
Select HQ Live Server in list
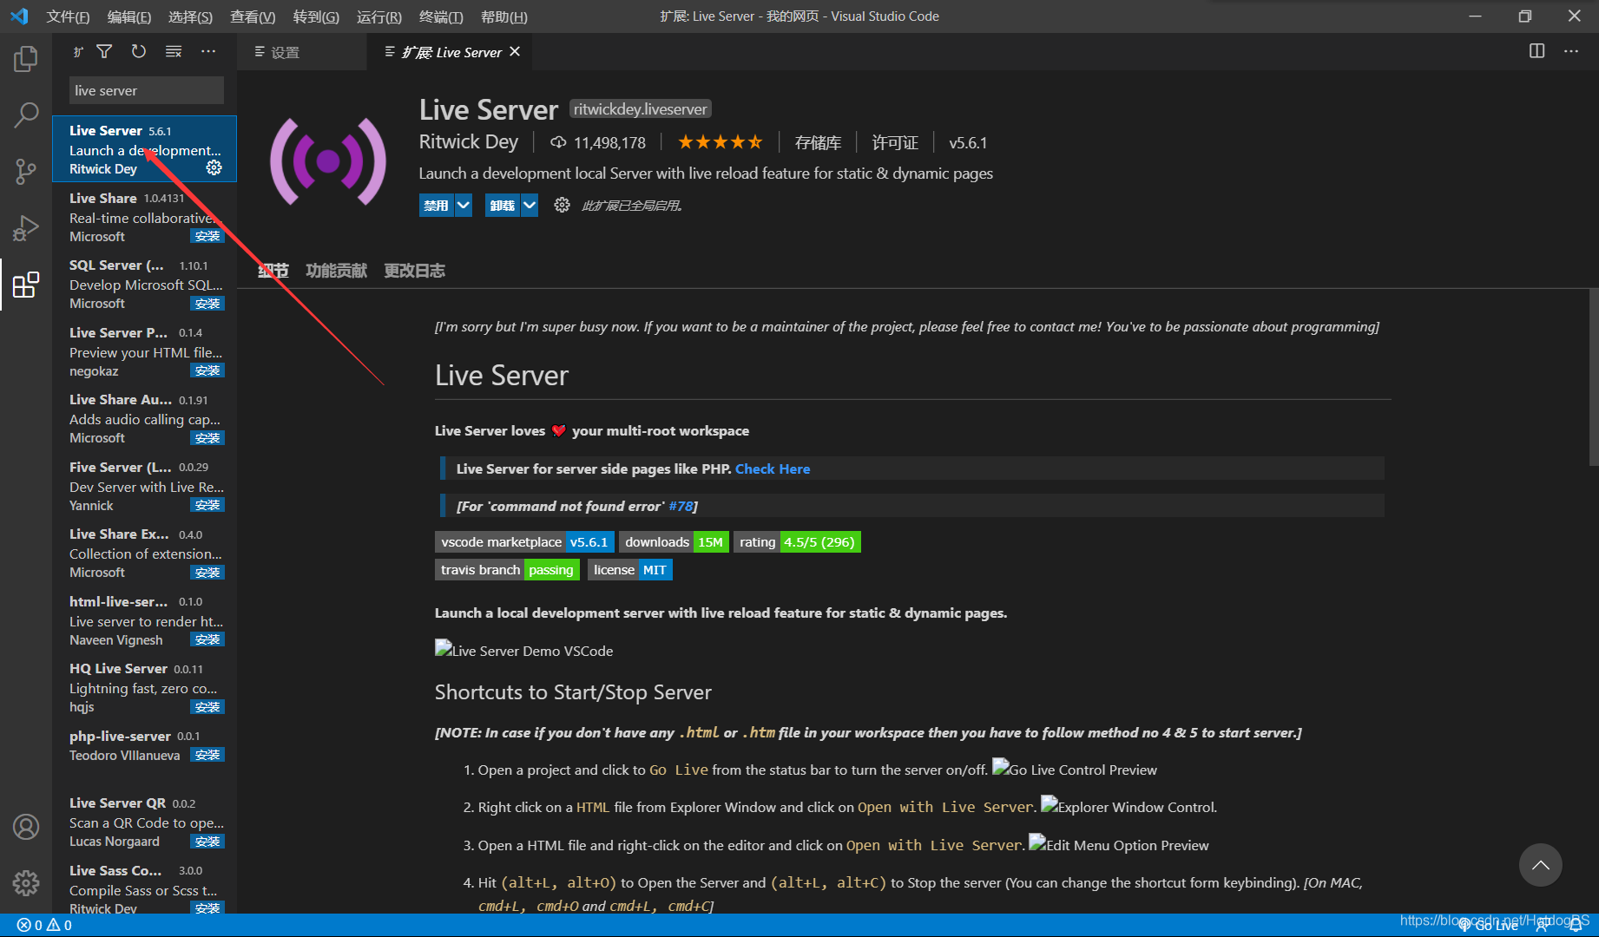coord(144,688)
